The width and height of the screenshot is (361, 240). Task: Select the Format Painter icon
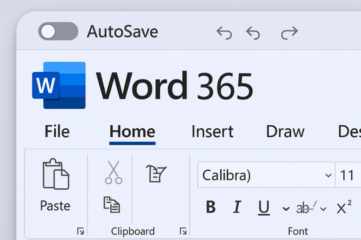(x=156, y=174)
